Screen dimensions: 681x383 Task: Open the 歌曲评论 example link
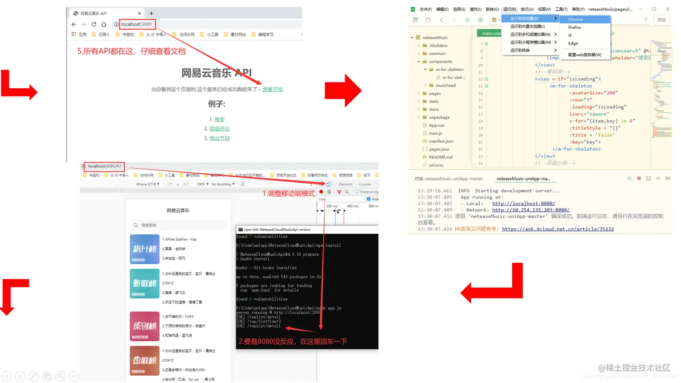[x=219, y=128]
